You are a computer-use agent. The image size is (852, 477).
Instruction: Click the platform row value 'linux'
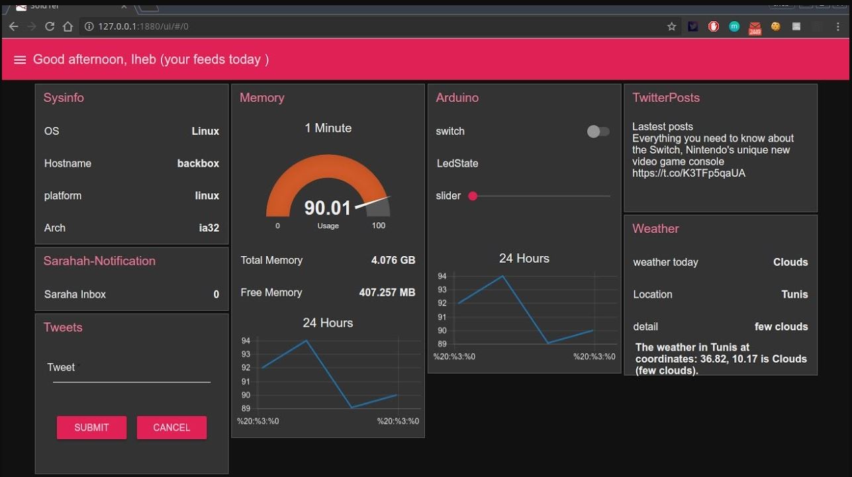[x=207, y=196]
